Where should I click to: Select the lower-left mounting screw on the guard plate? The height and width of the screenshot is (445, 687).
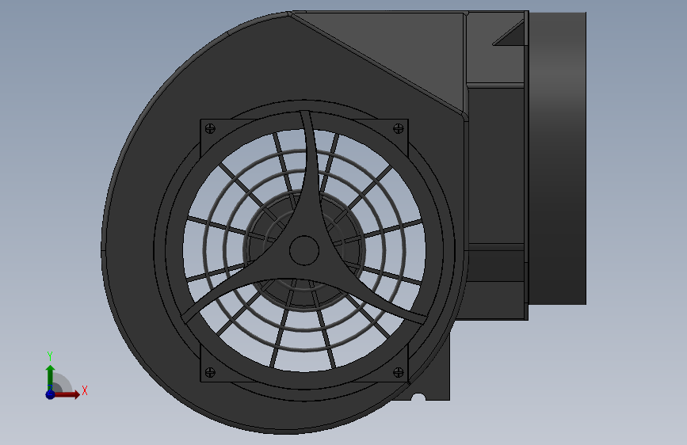[x=210, y=372]
